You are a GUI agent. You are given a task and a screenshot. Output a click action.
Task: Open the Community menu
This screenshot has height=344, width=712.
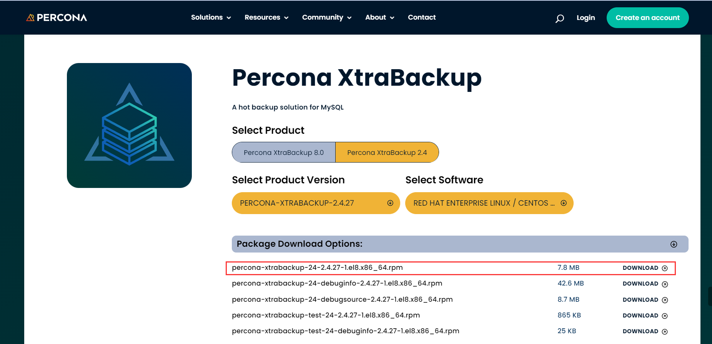327,17
